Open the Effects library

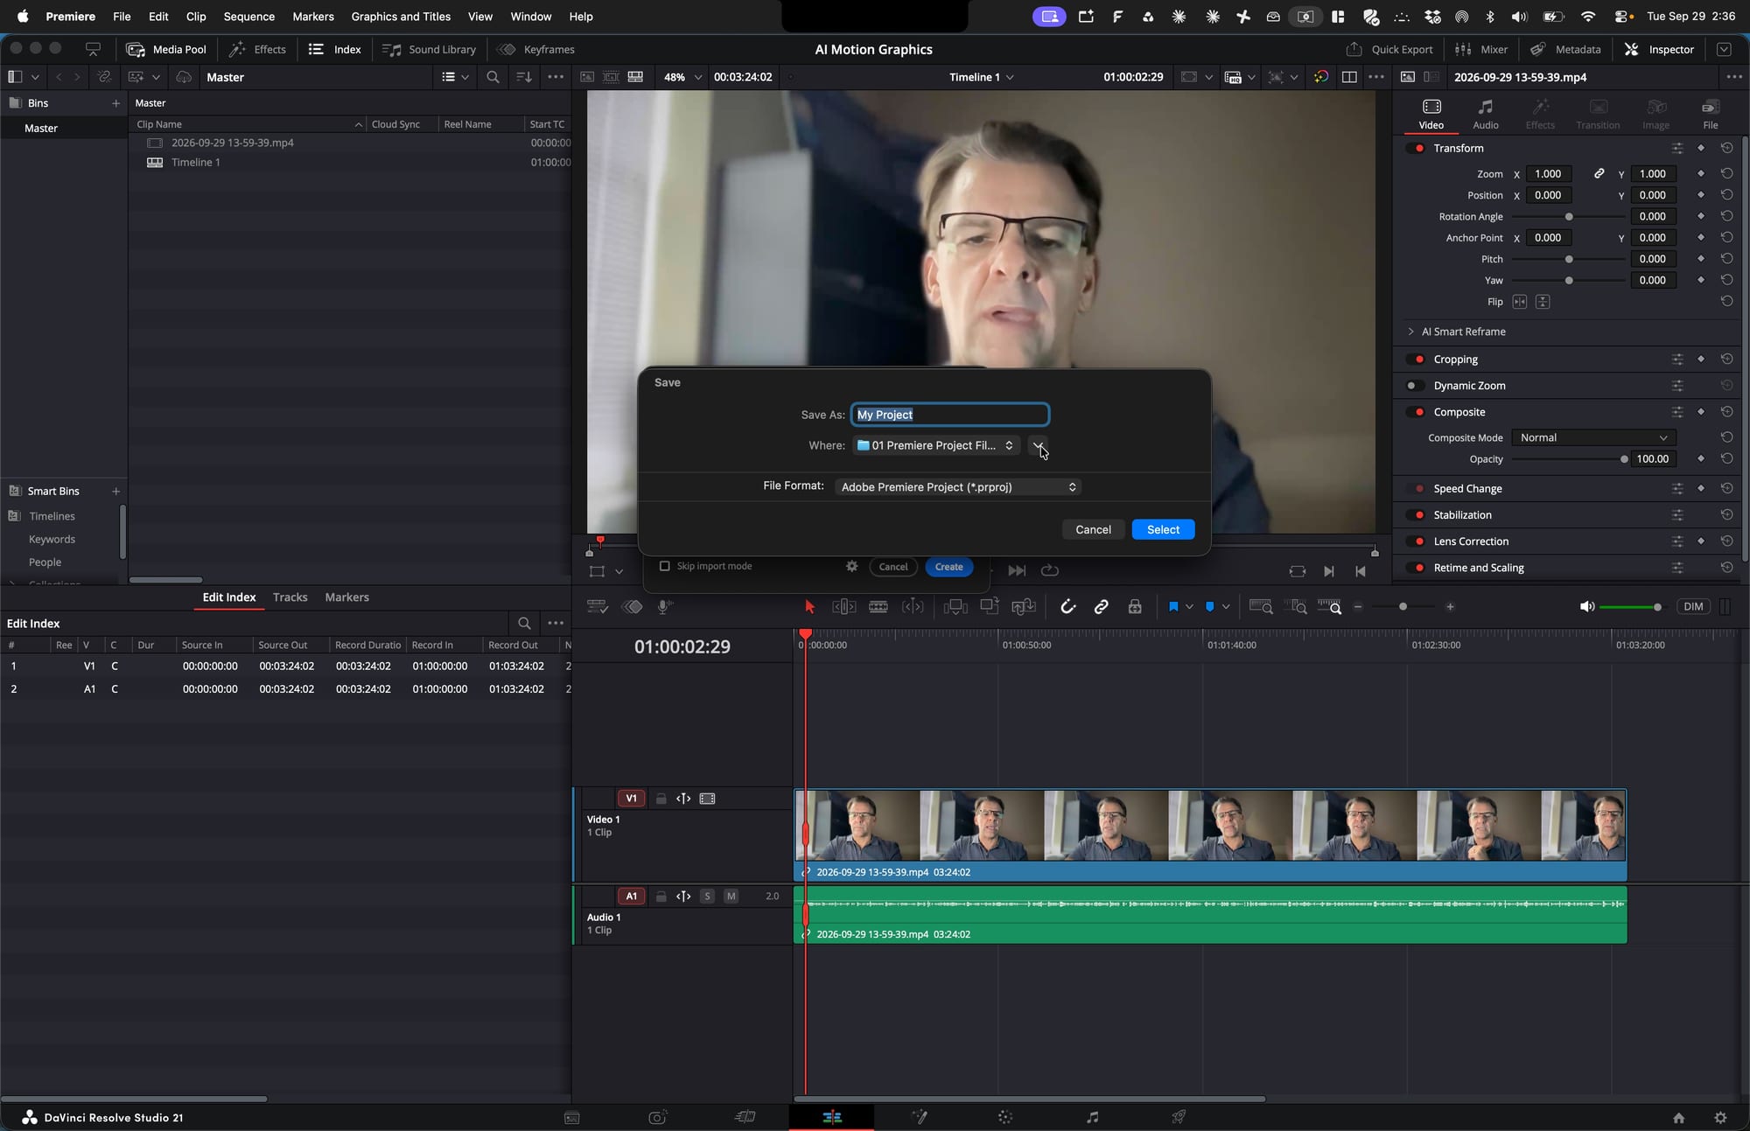[x=257, y=50]
